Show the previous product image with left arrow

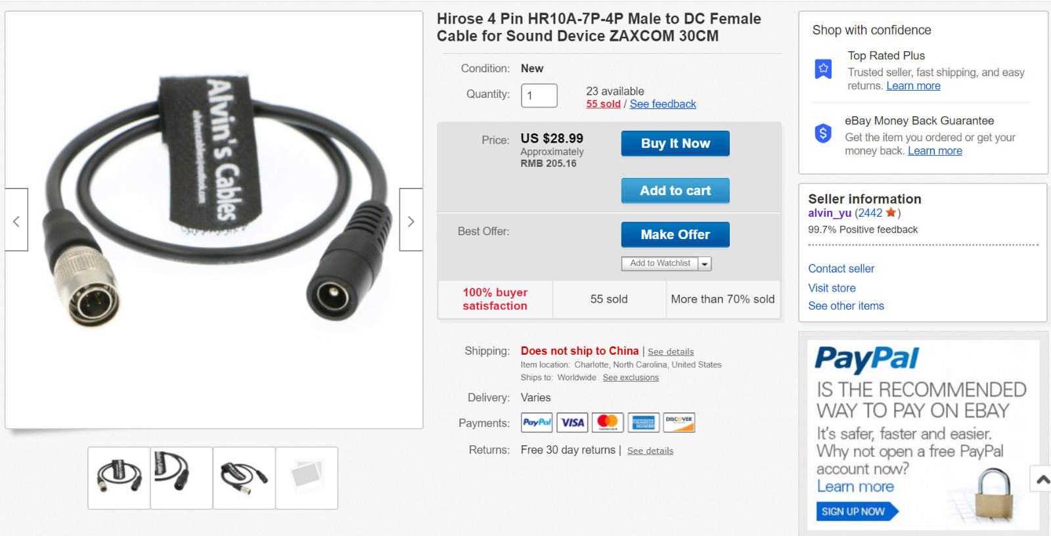pyautogui.click(x=16, y=220)
